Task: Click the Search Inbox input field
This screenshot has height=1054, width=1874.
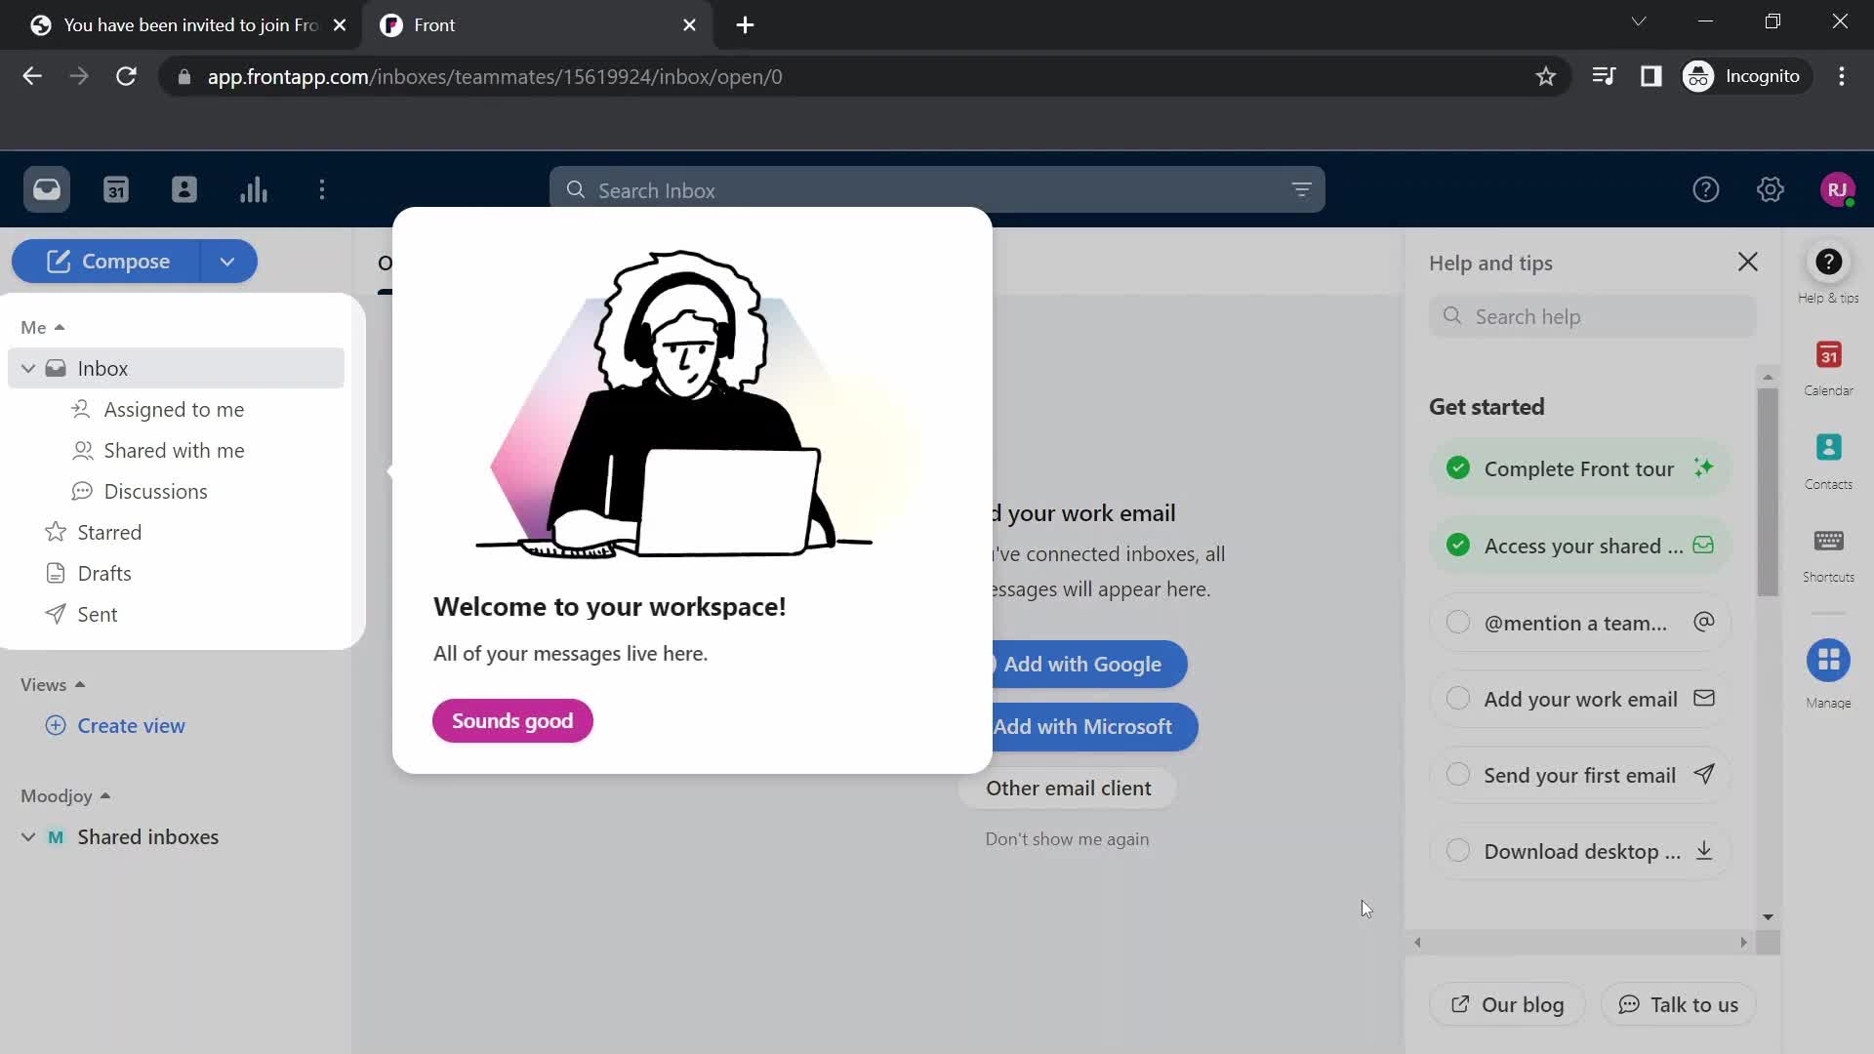Action: tap(937, 190)
